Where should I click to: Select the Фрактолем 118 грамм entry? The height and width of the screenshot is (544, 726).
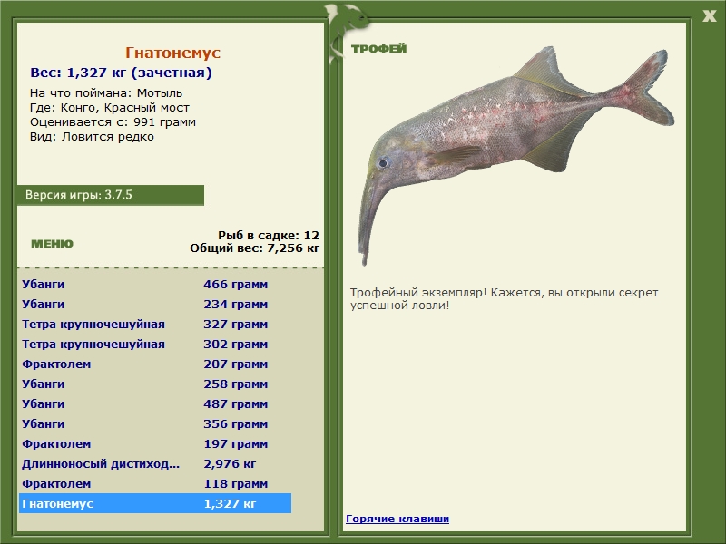click(x=155, y=483)
